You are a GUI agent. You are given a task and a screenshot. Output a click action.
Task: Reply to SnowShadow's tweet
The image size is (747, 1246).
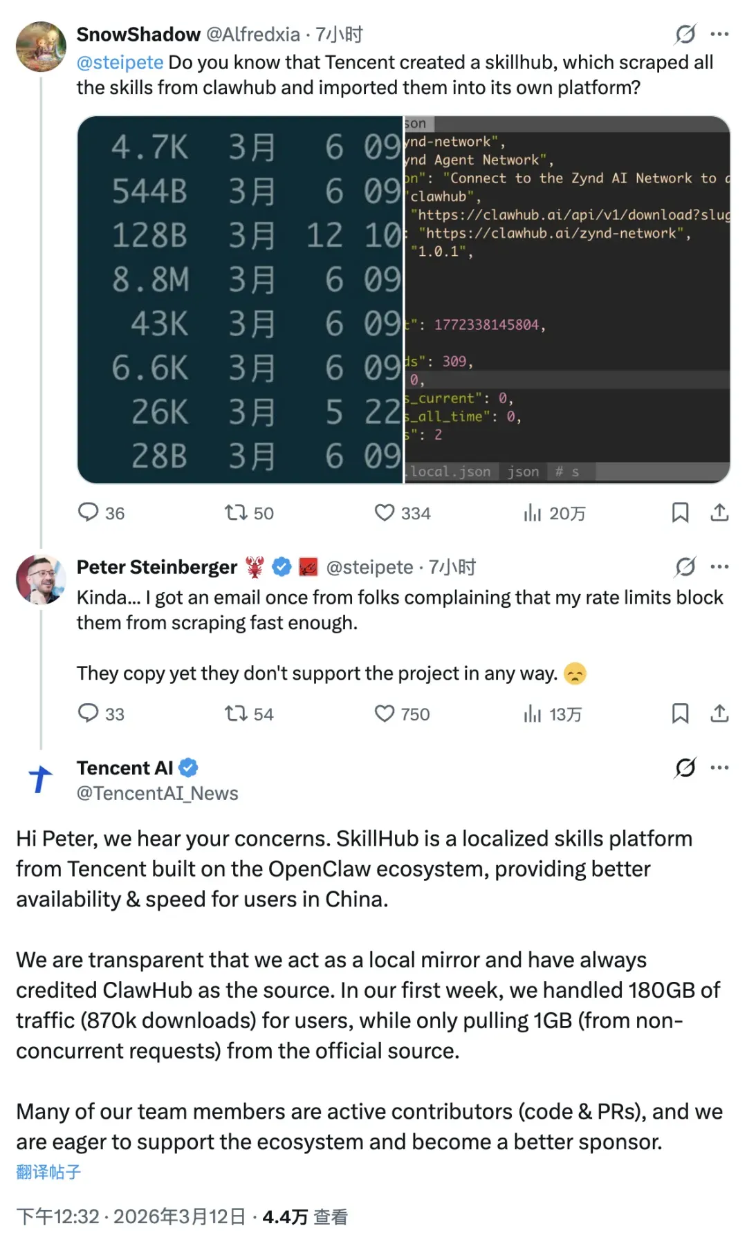(x=89, y=512)
